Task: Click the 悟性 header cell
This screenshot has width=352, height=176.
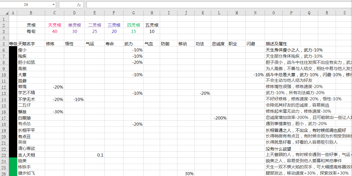Action: [x=74, y=44]
